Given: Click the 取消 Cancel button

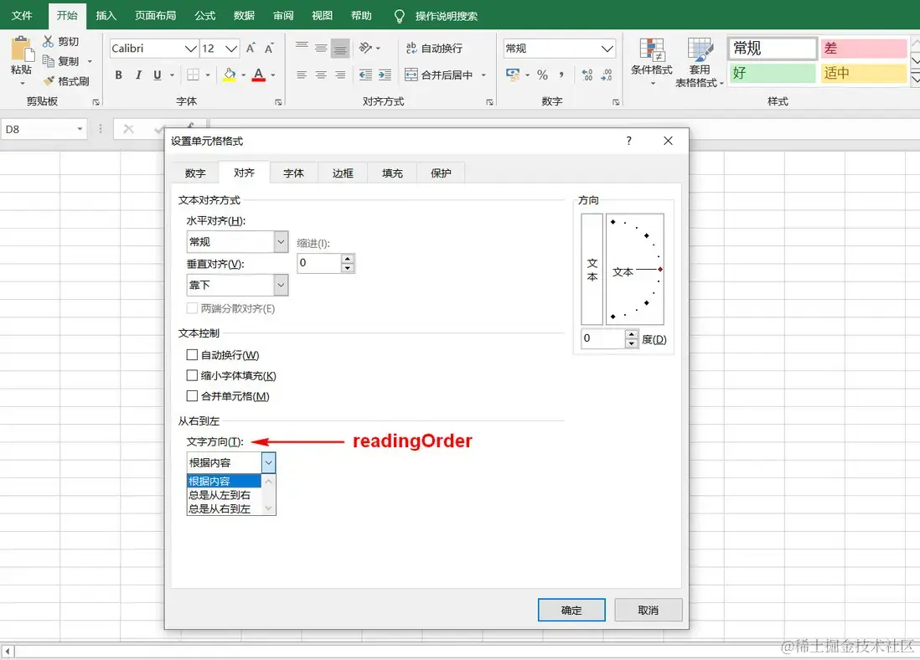Looking at the screenshot, I should click(x=649, y=610).
